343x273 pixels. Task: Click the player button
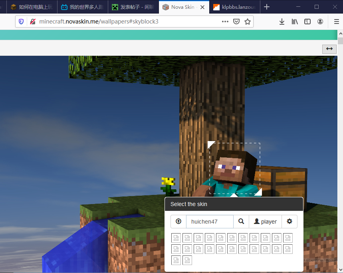point(266,222)
